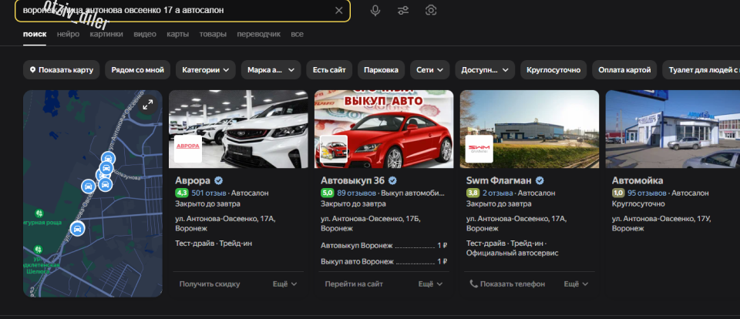Open search settings sliders icon
740x319 pixels.
pyautogui.click(x=403, y=10)
